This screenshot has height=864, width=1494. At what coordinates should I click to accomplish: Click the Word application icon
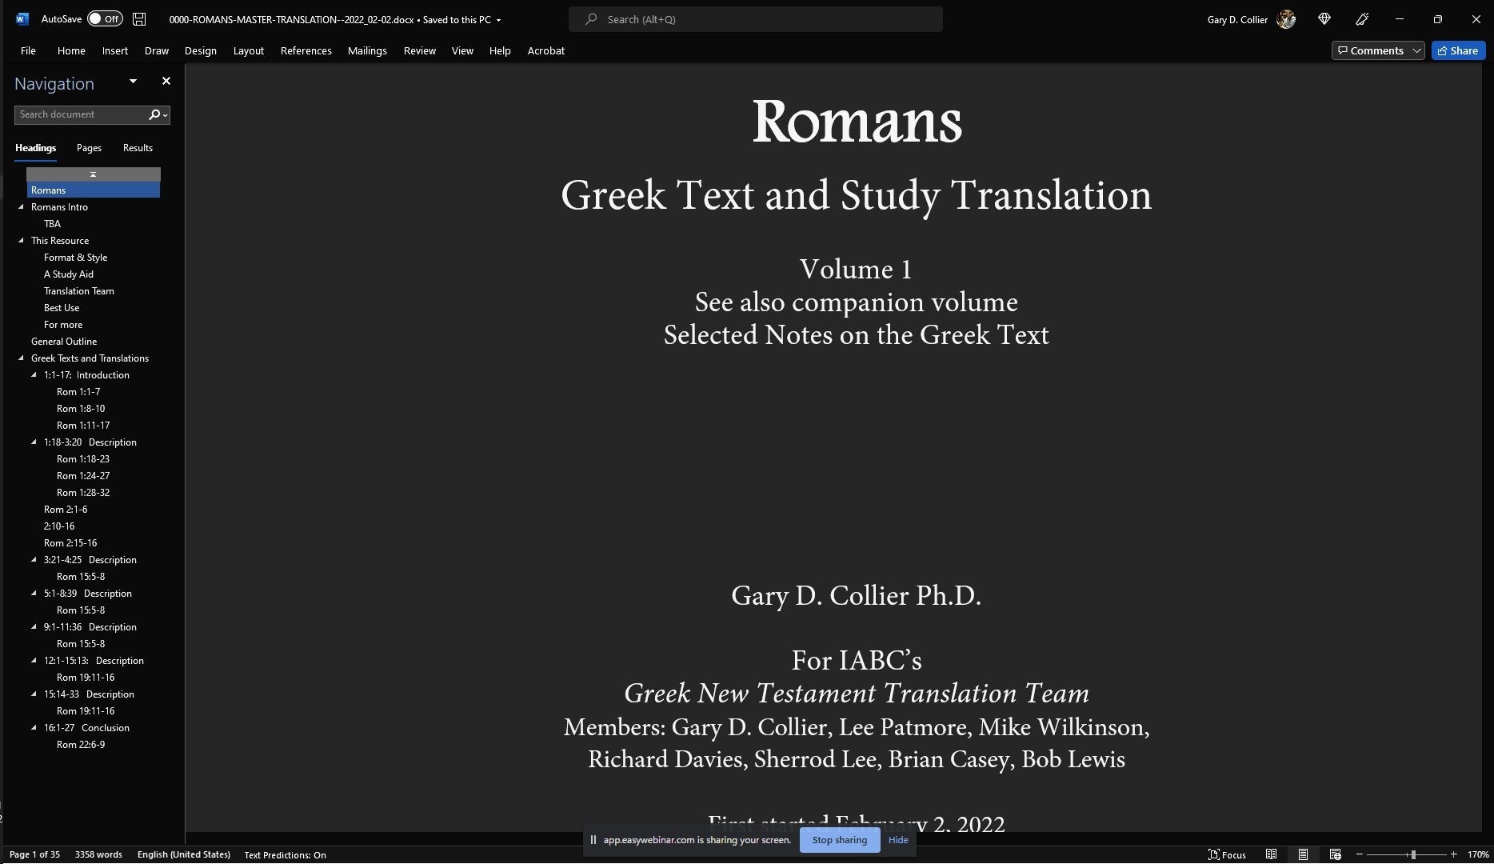(22, 19)
